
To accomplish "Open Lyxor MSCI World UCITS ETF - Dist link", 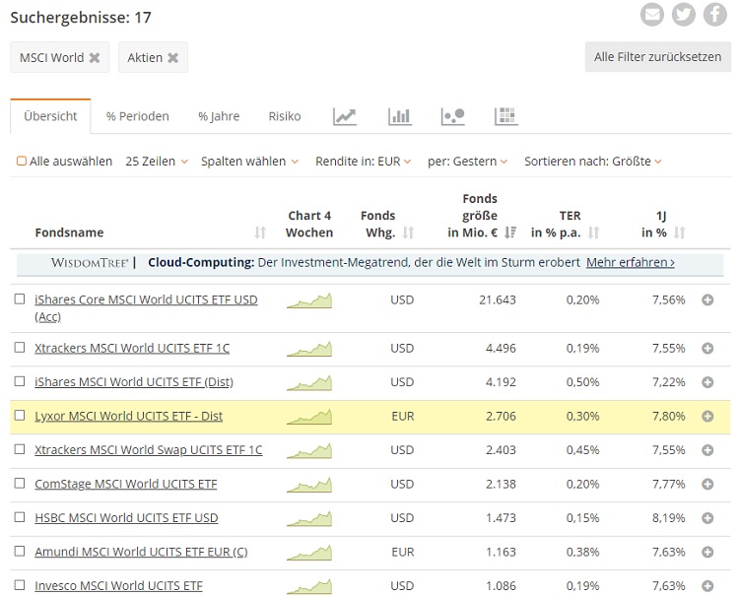I will (129, 416).
